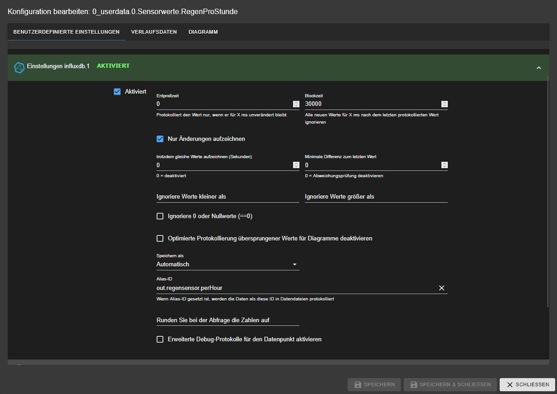Open the Verlaufsdaten tab
The height and width of the screenshot is (394, 557).
(x=154, y=32)
